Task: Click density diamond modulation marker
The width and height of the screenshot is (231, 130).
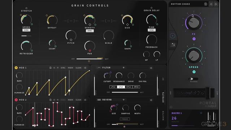Action: click(90, 25)
